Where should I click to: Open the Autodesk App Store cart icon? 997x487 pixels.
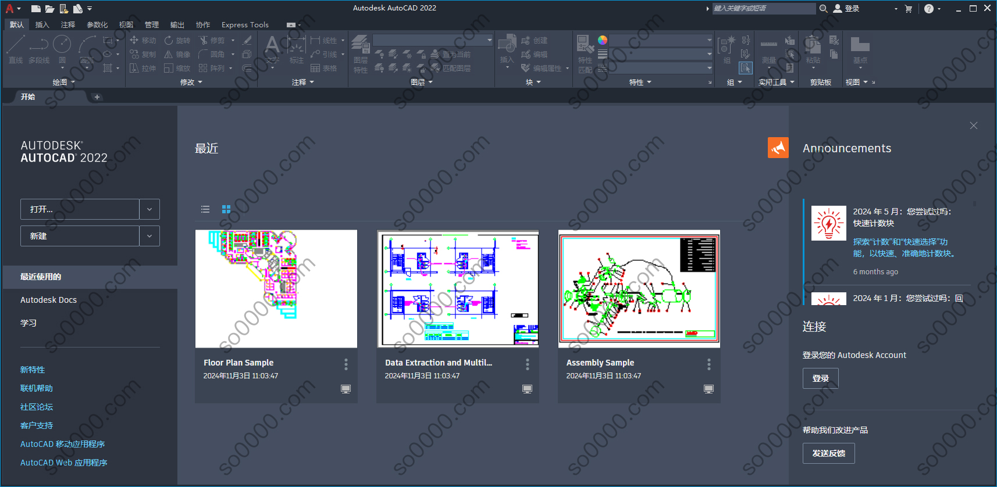909,9
